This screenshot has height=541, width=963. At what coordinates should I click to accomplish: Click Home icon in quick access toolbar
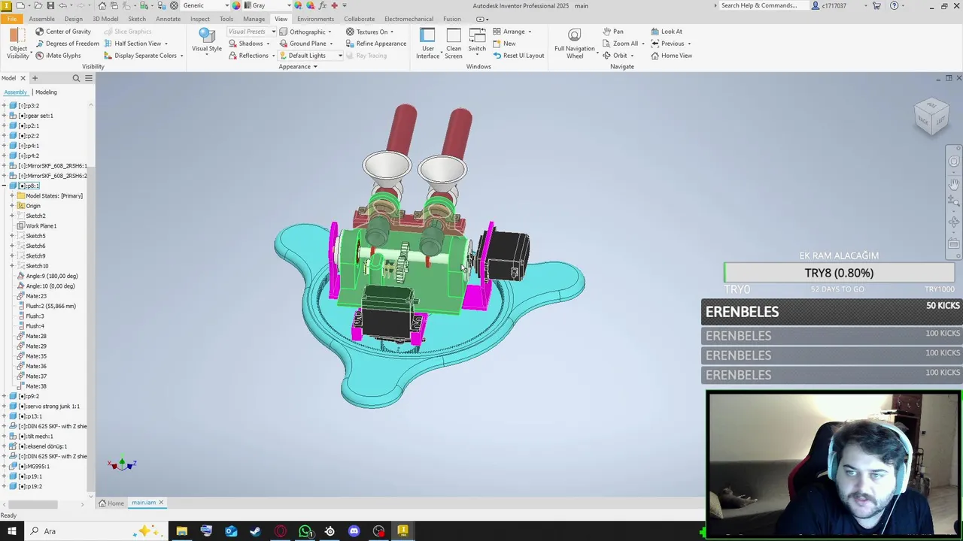point(102,5)
